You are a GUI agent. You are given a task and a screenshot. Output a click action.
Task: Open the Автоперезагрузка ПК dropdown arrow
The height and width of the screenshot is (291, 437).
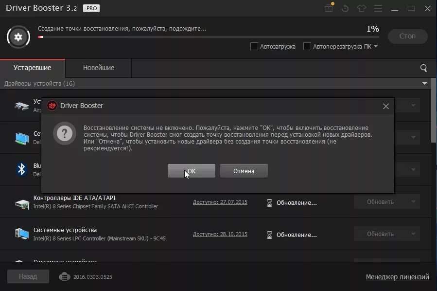(x=376, y=46)
